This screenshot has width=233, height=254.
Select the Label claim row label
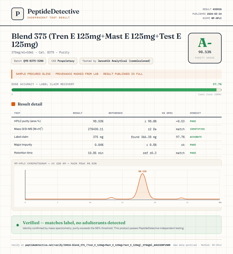[x=21, y=137]
